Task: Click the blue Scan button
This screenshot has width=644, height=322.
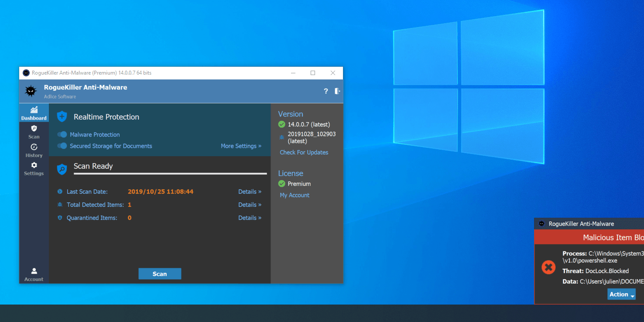Action: pos(160,274)
